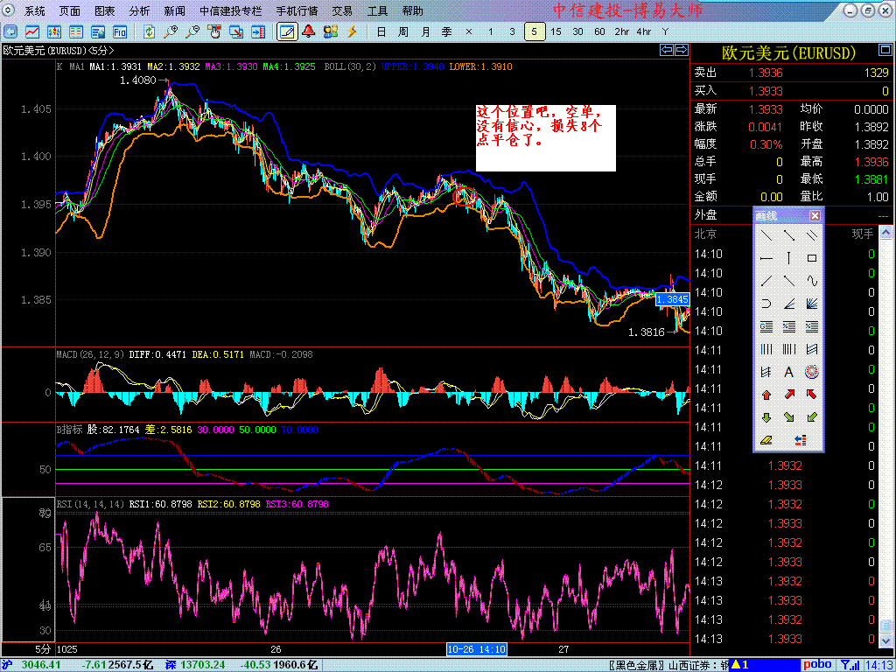Click the lightning bolt quick trade icon
Viewport: 896px width, 672px height.
(352, 31)
